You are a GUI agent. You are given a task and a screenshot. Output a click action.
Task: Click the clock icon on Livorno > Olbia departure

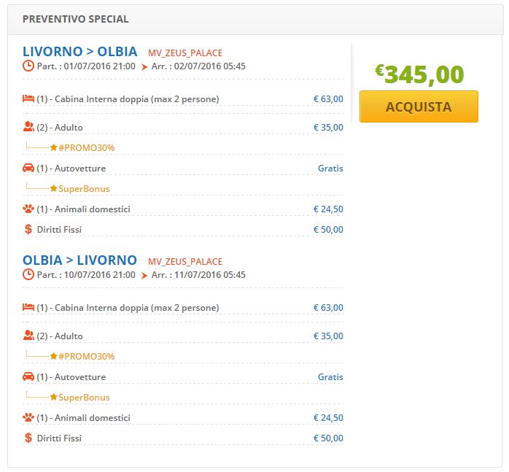coord(28,66)
